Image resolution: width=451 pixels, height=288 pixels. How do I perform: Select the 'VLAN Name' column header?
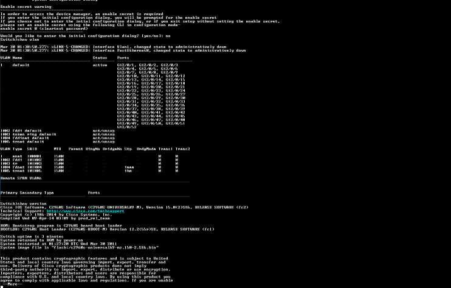(11, 58)
